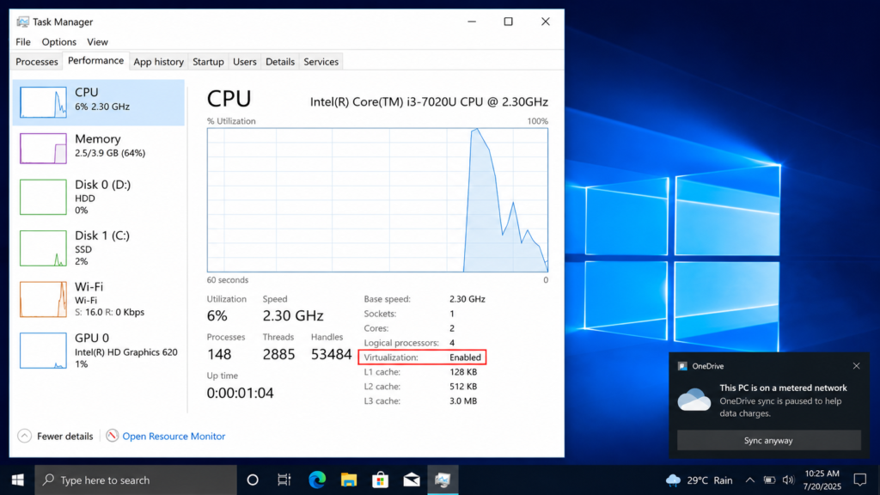
Task: Open the File menu
Action: point(23,42)
